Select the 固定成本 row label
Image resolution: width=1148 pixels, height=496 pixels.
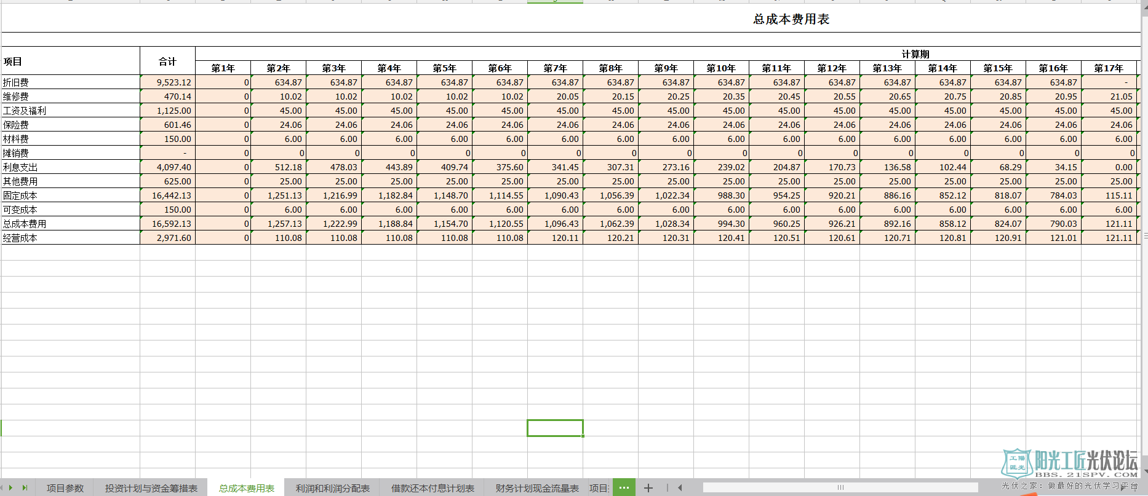tap(71, 195)
